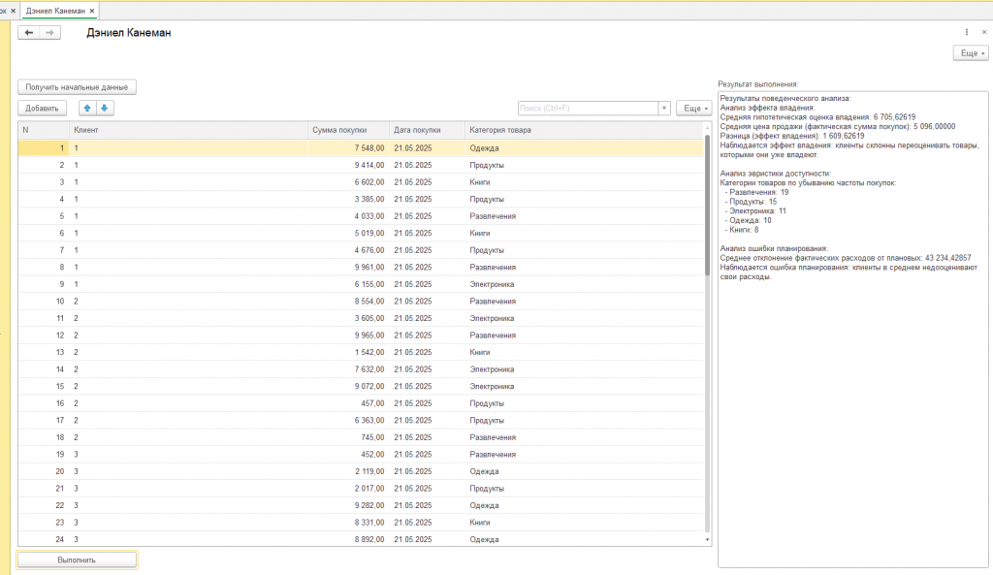The width and height of the screenshot is (993, 575).
Task: Click the Добавить button
Action: 42,109
